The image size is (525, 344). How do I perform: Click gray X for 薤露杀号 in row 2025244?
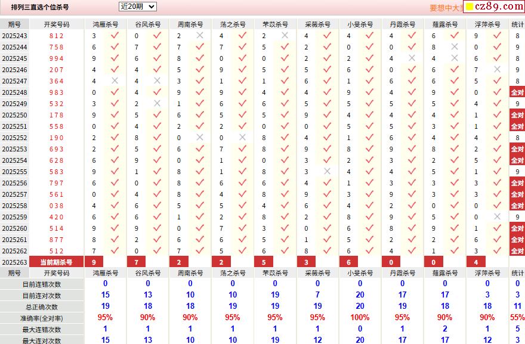point(455,47)
